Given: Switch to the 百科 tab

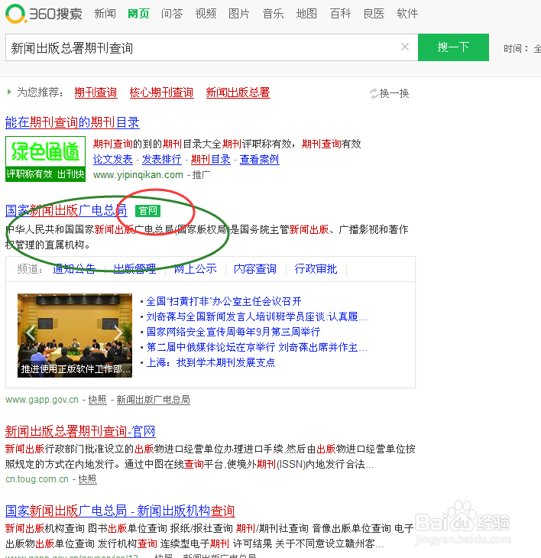Looking at the screenshot, I should (x=340, y=14).
